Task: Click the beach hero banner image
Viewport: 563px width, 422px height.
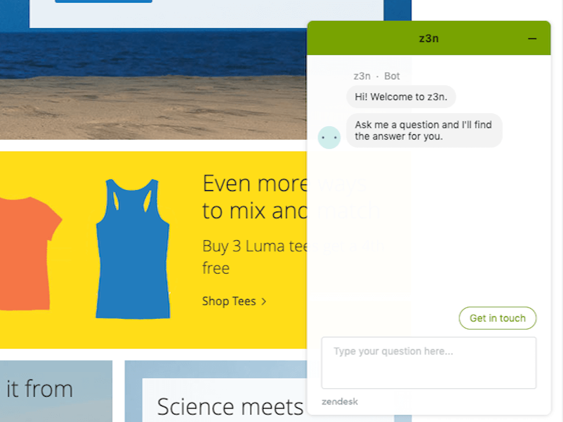Action: point(153,84)
